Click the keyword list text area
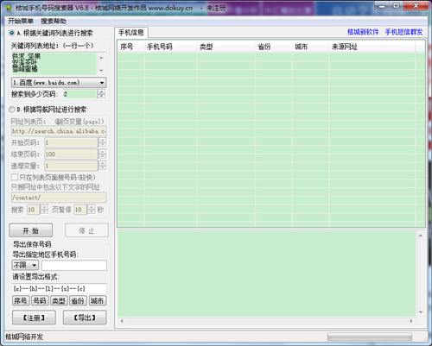 (x=54, y=64)
